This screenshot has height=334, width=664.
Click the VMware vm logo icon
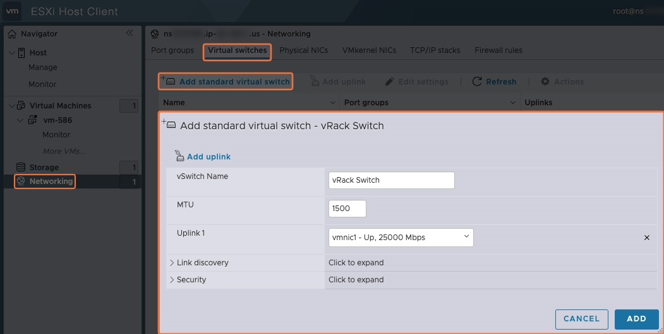coord(12,11)
